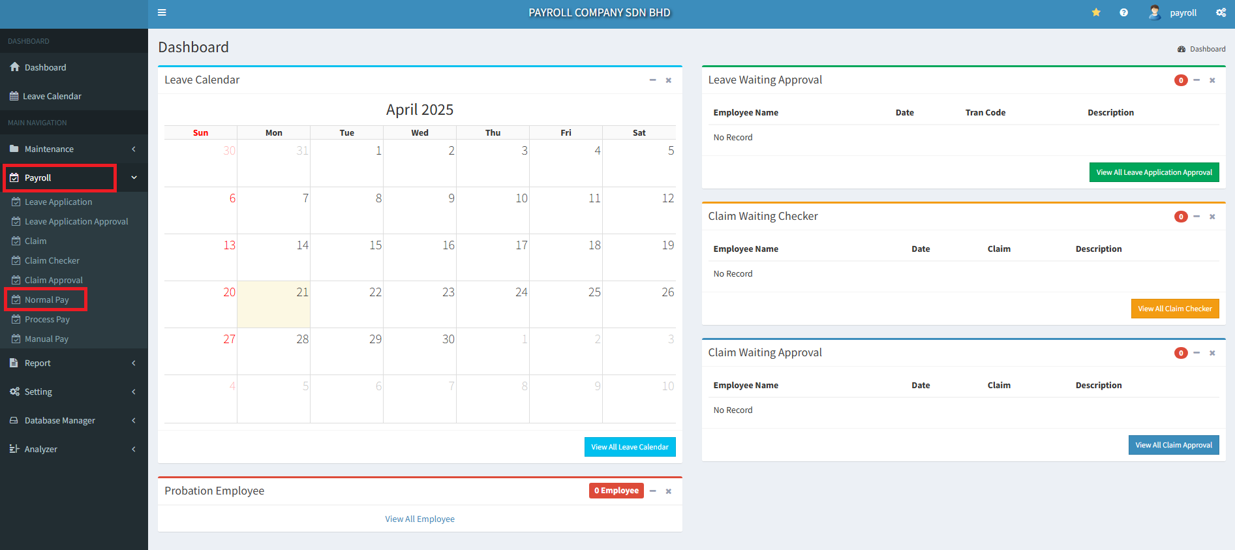Expand the Database Manager menu
Screen dimensions: 1235x550
73,420
